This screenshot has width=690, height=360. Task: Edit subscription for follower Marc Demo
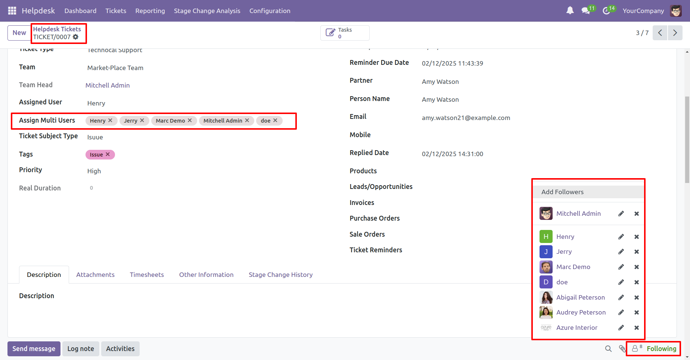[x=621, y=267]
